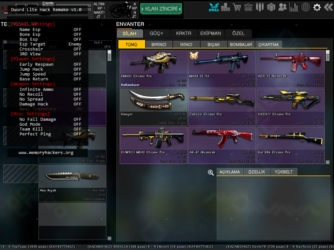Change Esp Target Enemy value

pos(75,44)
